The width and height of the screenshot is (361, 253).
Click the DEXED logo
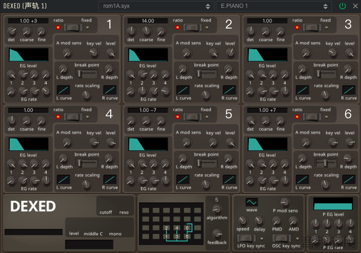pos(33,206)
